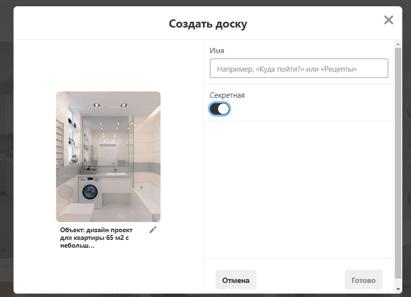Viewport: 411px width, 297px height.
Task: Click the Создать доску heading
Action: [208, 24]
